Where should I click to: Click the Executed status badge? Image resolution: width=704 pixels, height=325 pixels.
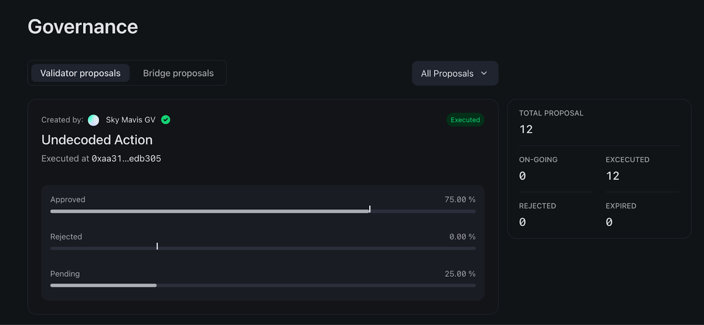point(465,120)
